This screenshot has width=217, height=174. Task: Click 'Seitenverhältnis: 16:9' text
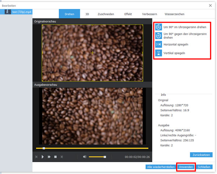(175, 110)
